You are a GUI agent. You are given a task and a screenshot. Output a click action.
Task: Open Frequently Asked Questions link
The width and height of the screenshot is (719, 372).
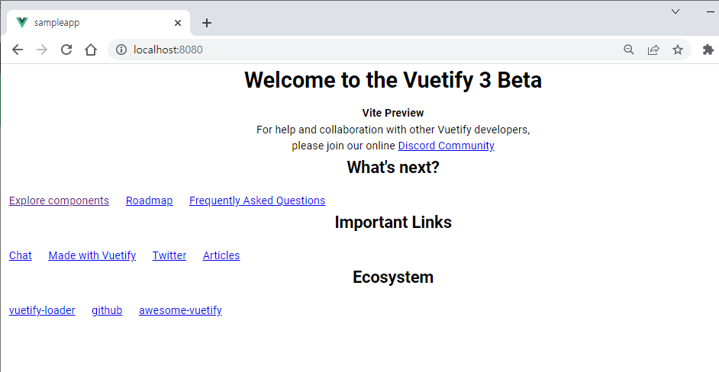coord(257,200)
